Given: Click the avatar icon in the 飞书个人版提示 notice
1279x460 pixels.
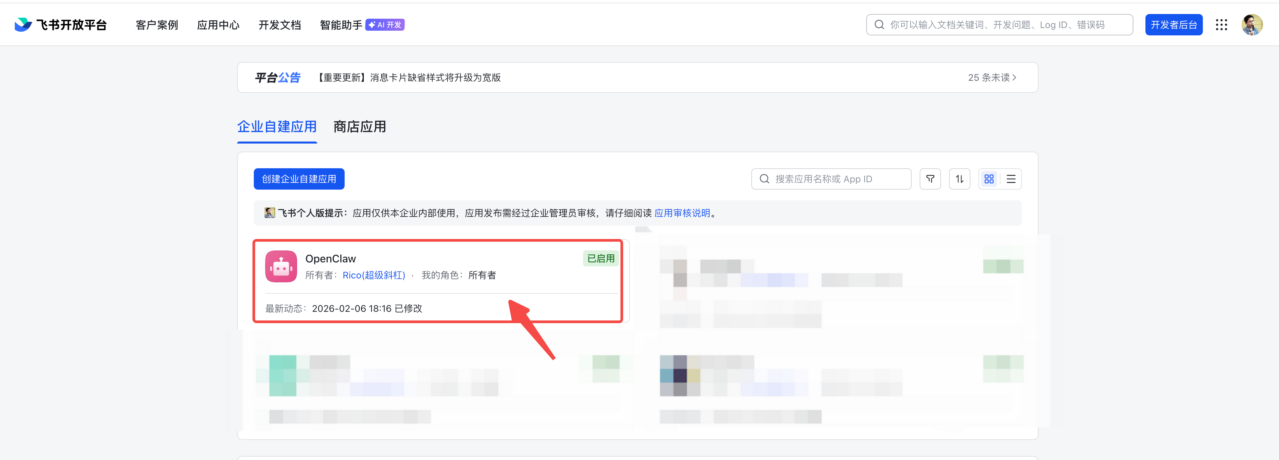Looking at the screenshot, I should 269,213.
